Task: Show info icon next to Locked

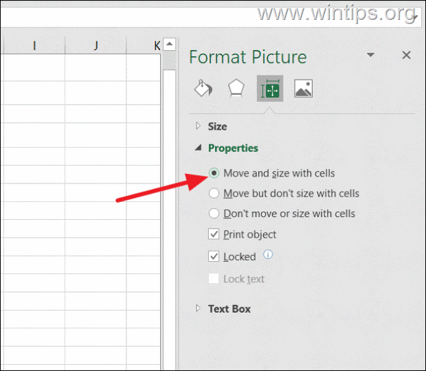Action: coord(268,254)
